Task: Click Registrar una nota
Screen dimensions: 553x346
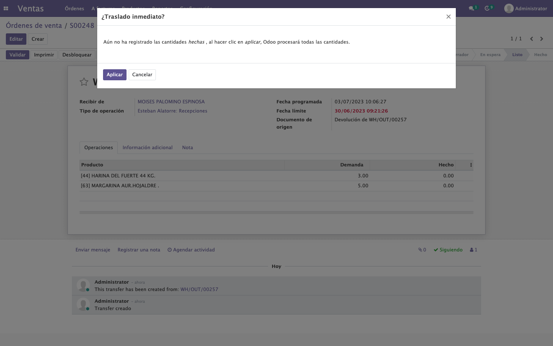Action: pos(139,250)
